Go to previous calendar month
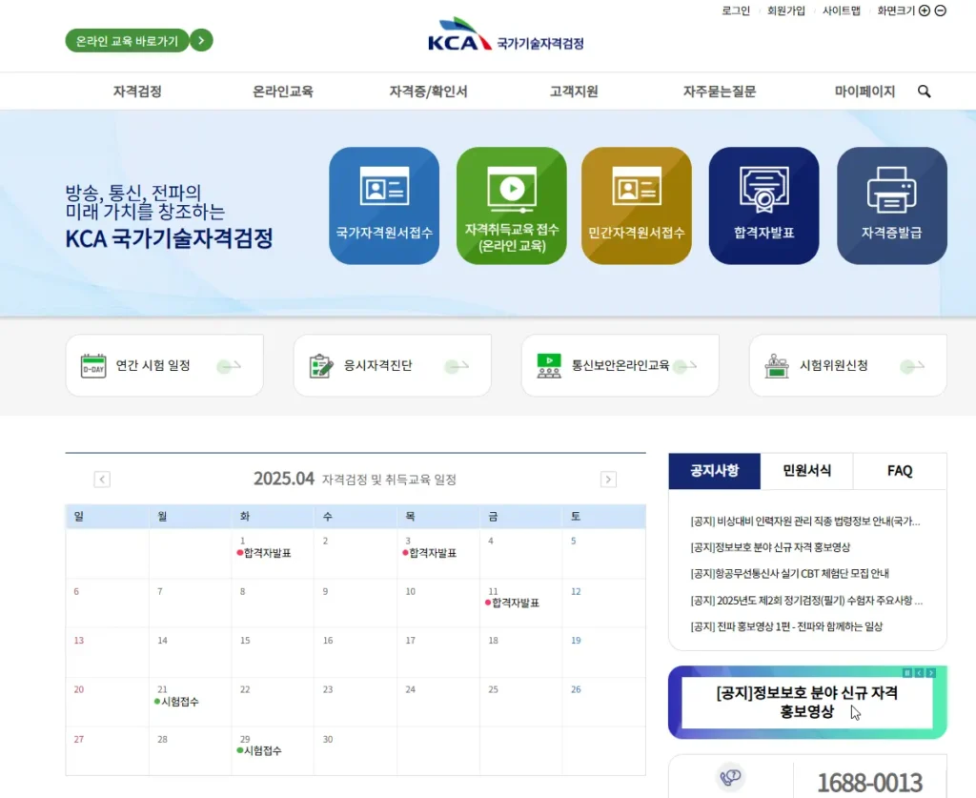Image resolution: width=976 pixels, height=798 pixels. click(102, 480)
